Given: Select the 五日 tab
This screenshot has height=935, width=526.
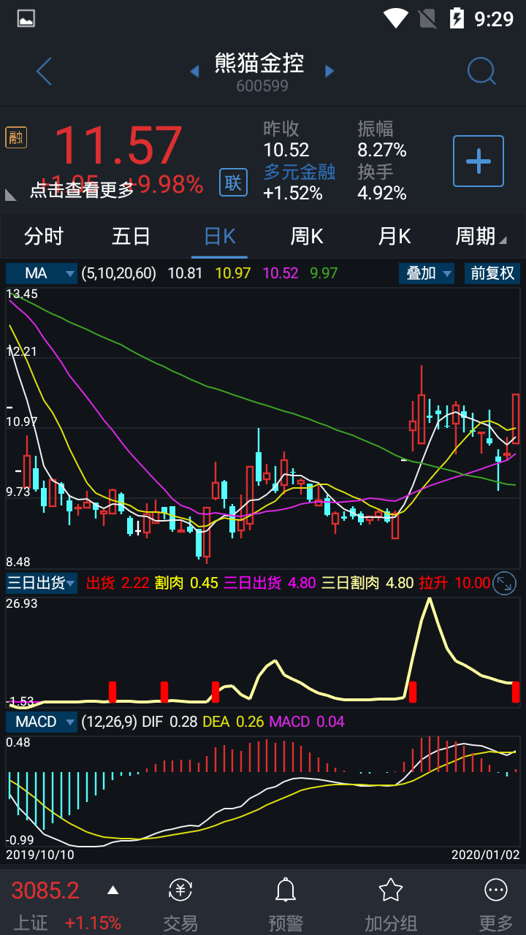Looking at the screenshot, I should 131,236.
